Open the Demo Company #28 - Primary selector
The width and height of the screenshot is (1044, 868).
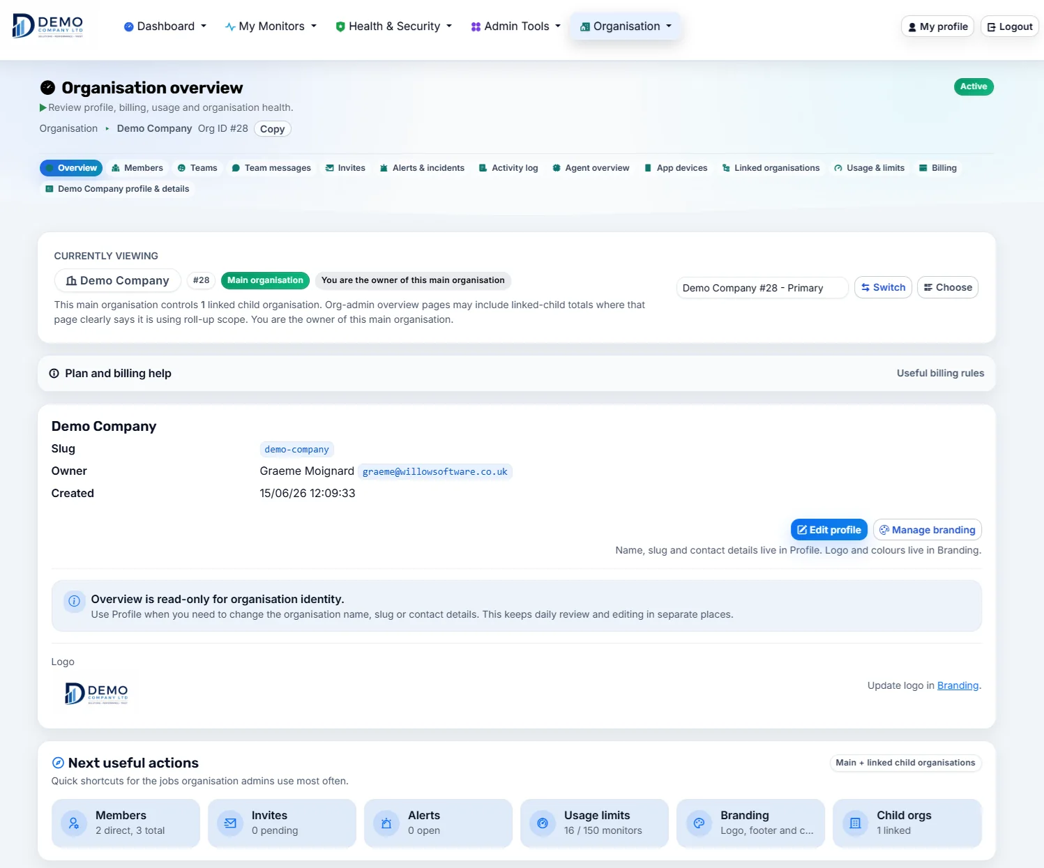tap(762, 288)
